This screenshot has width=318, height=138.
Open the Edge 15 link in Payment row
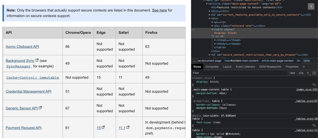(99, 128)
